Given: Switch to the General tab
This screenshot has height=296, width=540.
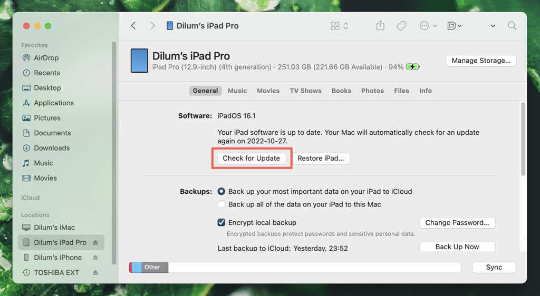Looking at the screenshot, I should [205, 91].
